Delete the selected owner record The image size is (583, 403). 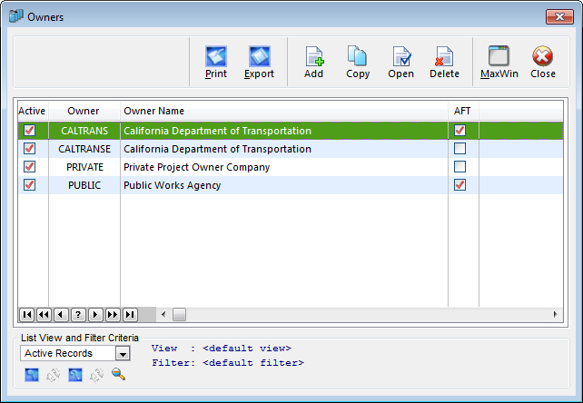tap(444, 62)
